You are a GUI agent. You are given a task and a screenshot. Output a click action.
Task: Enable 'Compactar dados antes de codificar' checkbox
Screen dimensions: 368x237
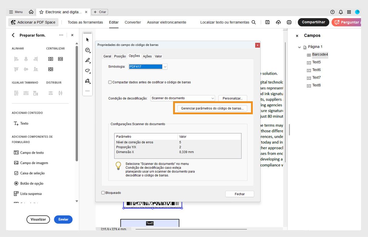110,82
